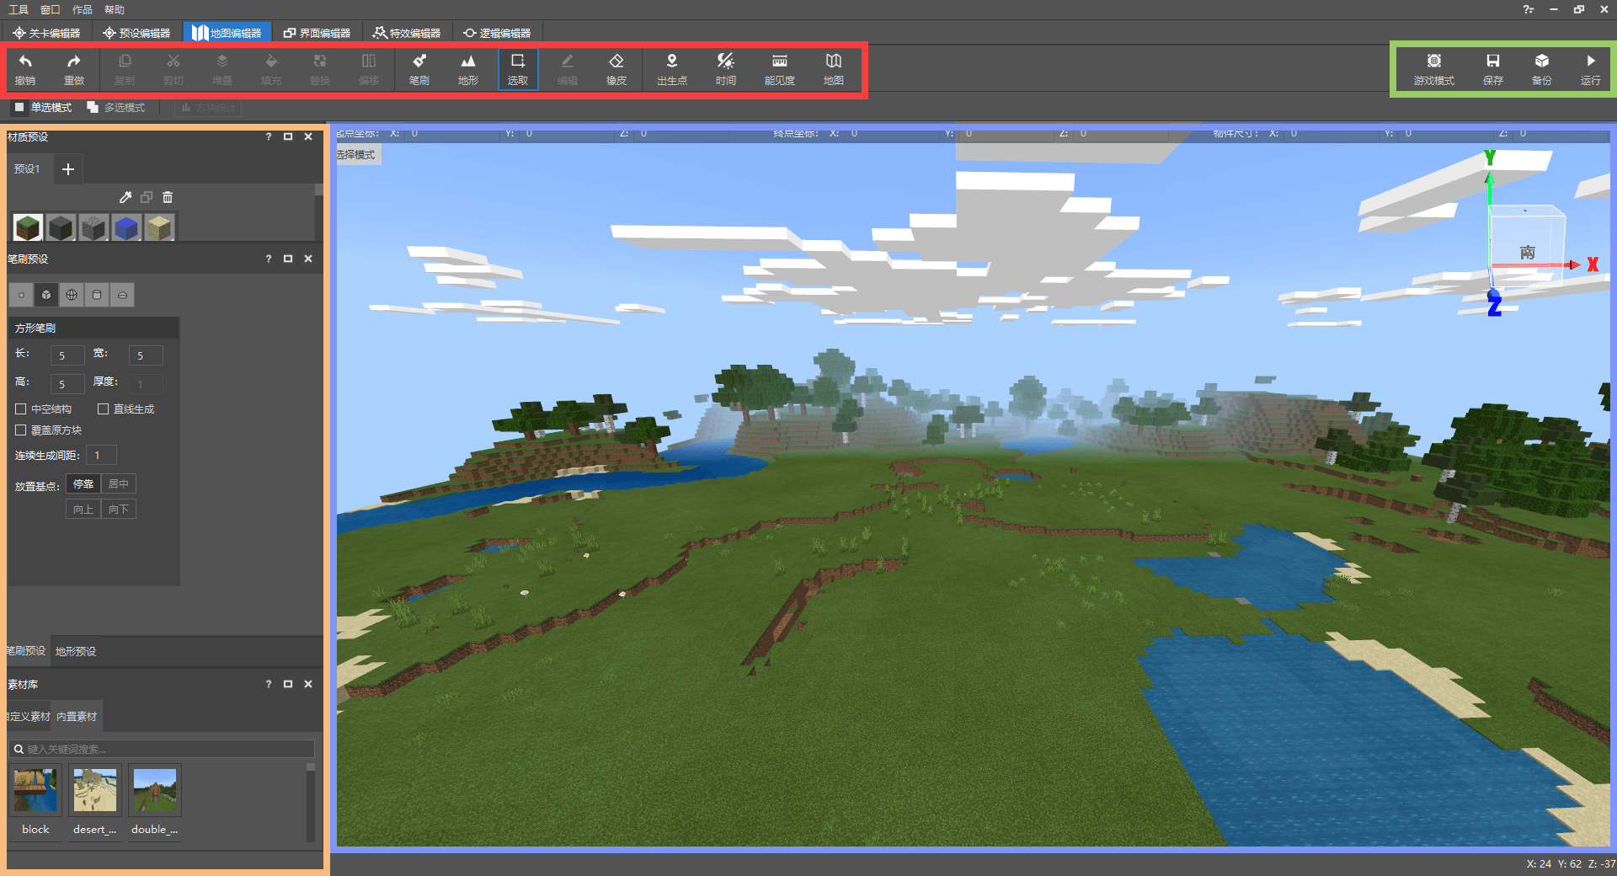Open the 地形预设 tab

[76, 651]
